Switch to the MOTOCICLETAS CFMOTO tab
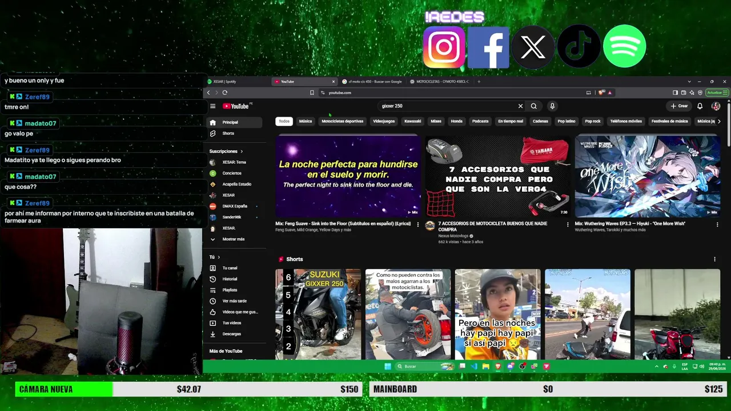 pyautogui.click(x=440, y=82)
